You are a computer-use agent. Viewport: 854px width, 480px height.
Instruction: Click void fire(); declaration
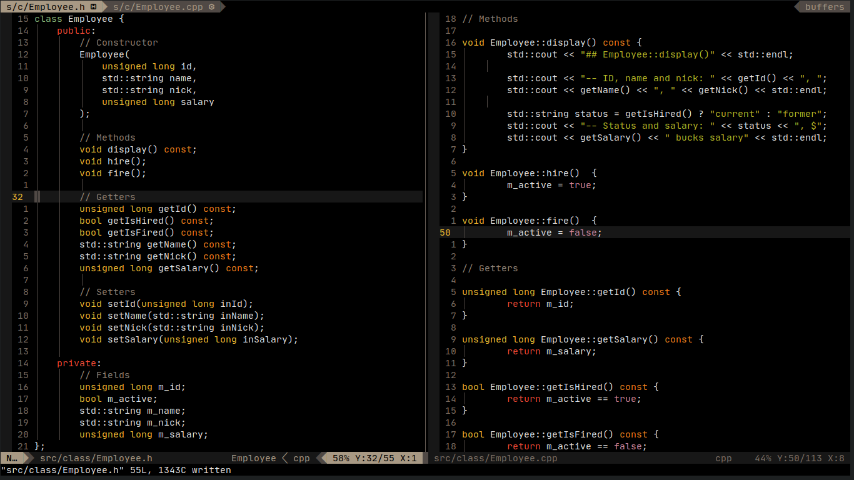pyautogui.click(x=113, y=173)
